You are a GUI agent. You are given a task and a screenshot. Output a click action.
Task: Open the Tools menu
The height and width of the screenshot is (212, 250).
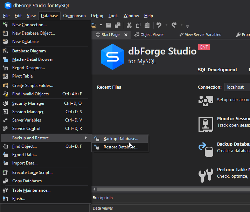pyautogui.click(x=113, y=16)
